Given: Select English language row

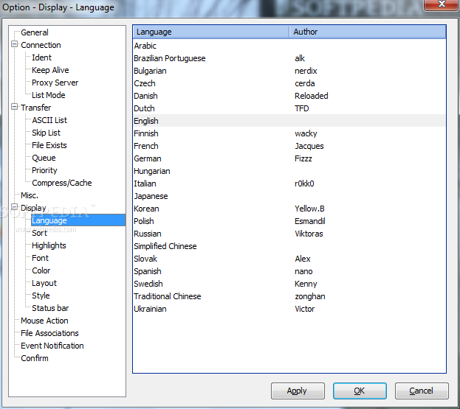Looking at the screenshot, I should point(289,121).
